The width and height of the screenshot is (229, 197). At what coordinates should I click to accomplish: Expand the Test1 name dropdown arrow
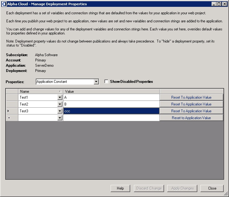(x=60, y=97)
